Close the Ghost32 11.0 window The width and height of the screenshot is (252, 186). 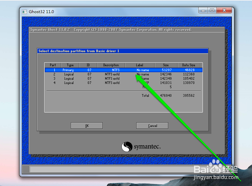(x=224, y=10)
